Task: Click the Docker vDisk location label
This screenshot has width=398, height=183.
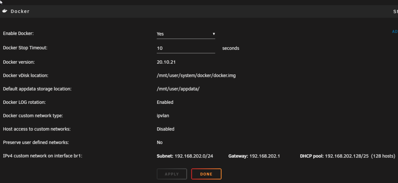Action: pyautogui.click(x=25, y=76)
